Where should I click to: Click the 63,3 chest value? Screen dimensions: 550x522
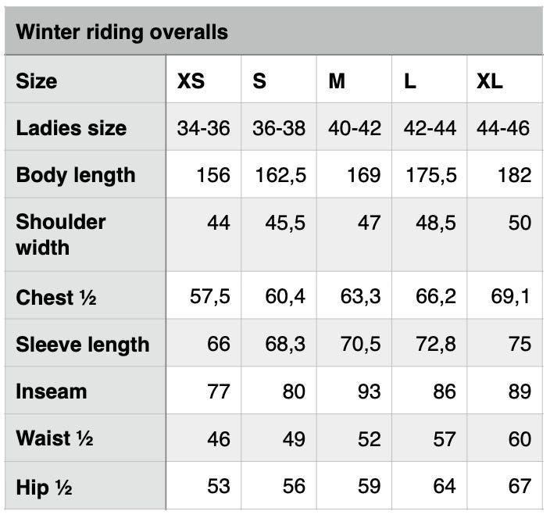361,296
